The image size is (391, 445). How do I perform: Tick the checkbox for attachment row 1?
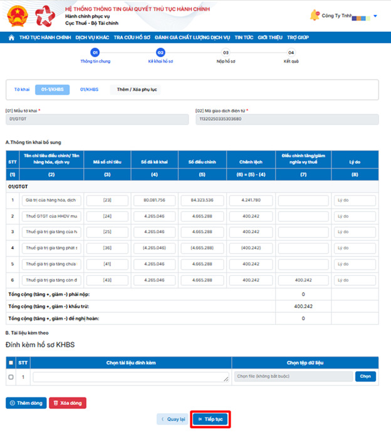tap(11, 377)
